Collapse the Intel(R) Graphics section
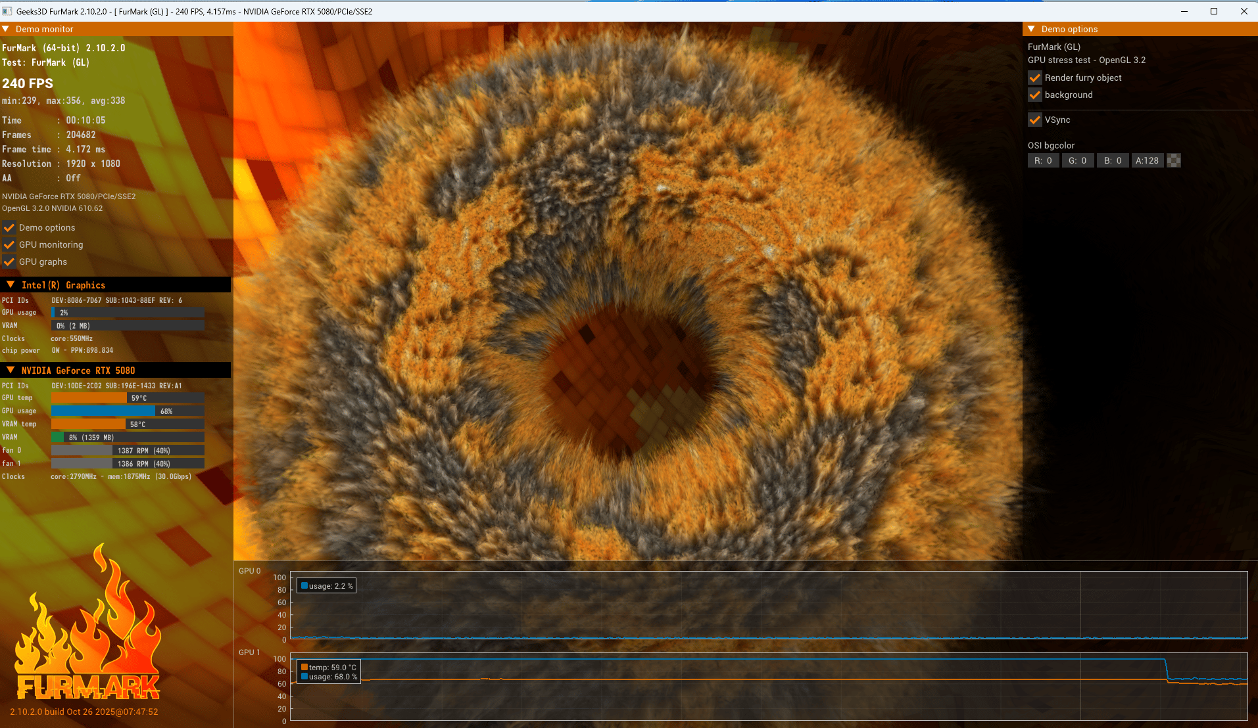Viewport: 1258px width, 728px height. click(x=11, y=284)
